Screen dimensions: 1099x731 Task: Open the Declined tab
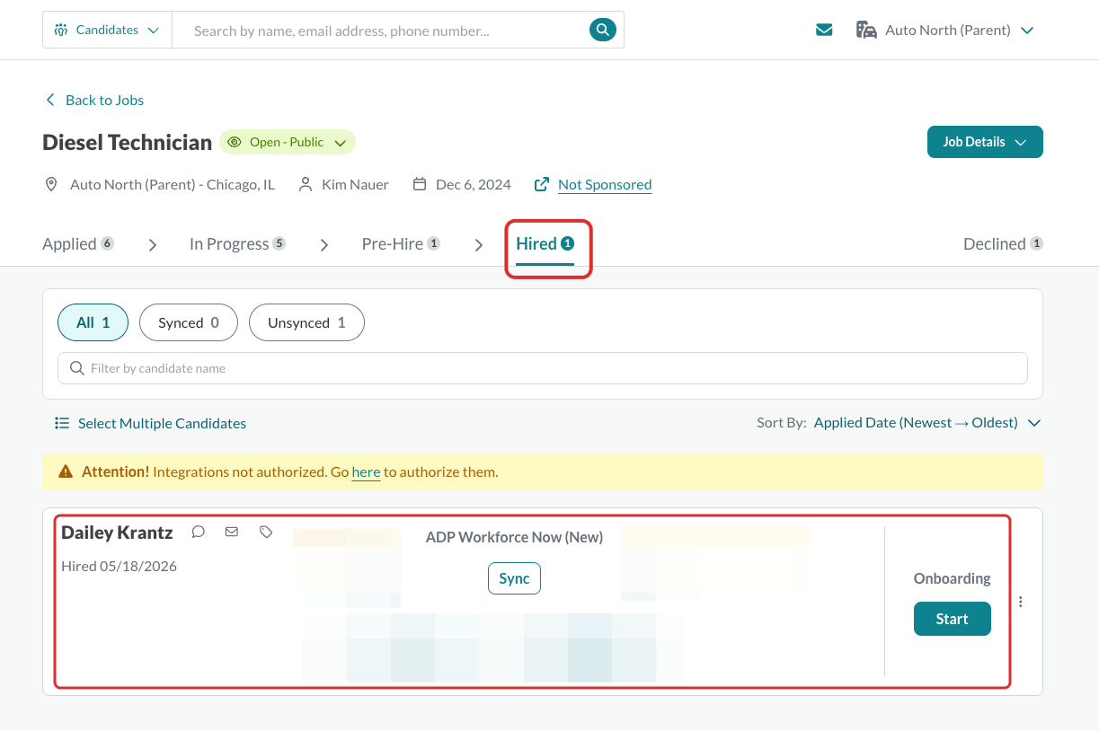coord(1003,243)
